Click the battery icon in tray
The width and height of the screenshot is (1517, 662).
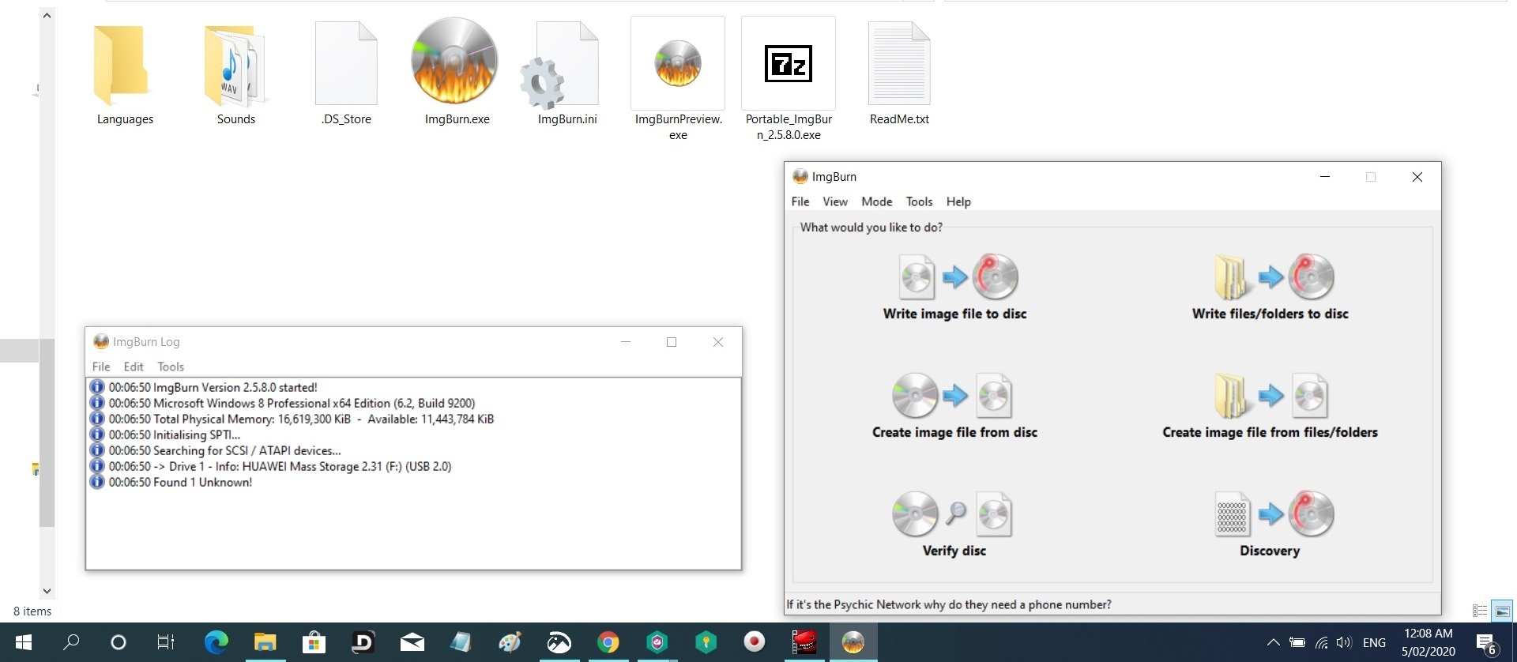click(1297, 642)
